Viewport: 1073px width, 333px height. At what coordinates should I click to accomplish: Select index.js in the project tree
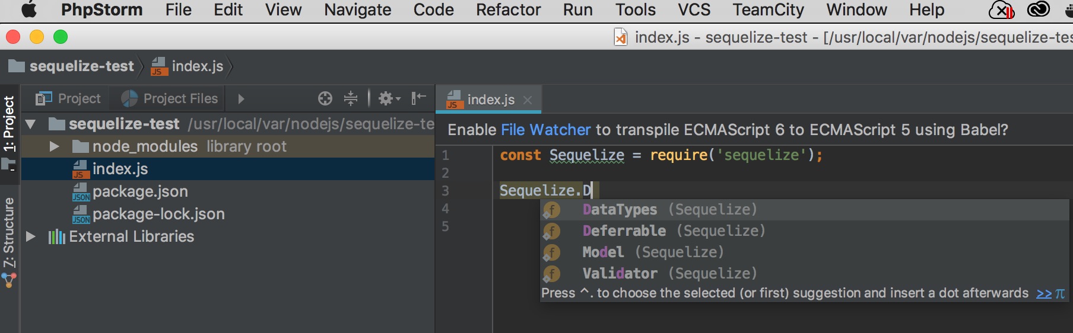228,169
